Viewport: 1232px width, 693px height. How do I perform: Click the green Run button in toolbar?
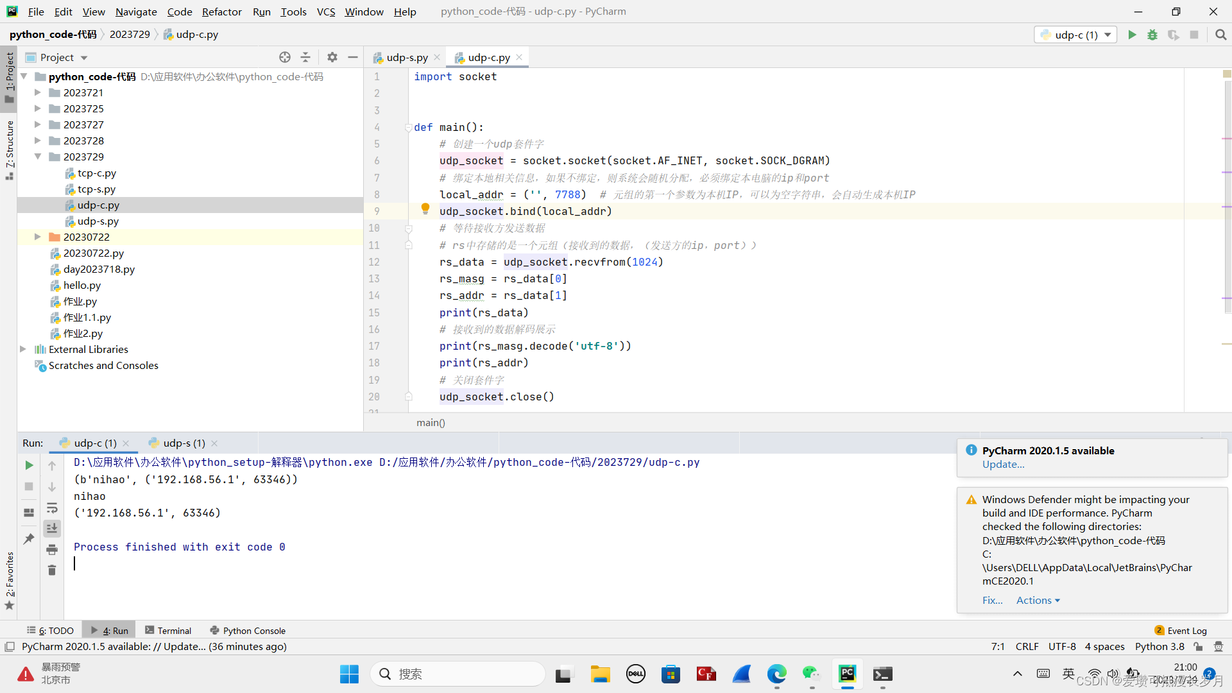click(1132, 35)
